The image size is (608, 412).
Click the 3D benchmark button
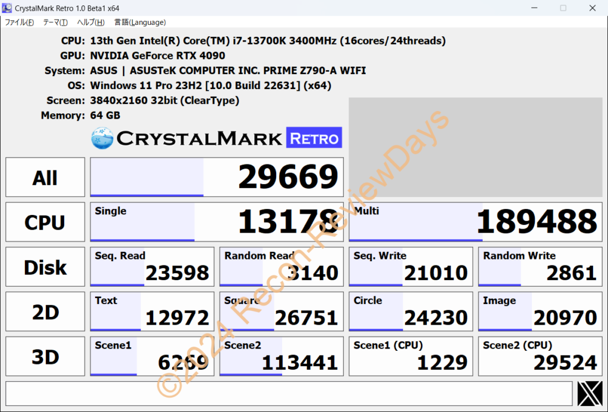coord(45,356)
